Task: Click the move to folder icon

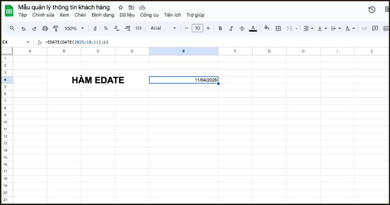Action: pos(131,7)
